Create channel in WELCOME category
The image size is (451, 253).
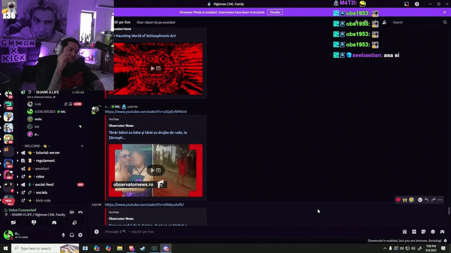coord(82,146)
